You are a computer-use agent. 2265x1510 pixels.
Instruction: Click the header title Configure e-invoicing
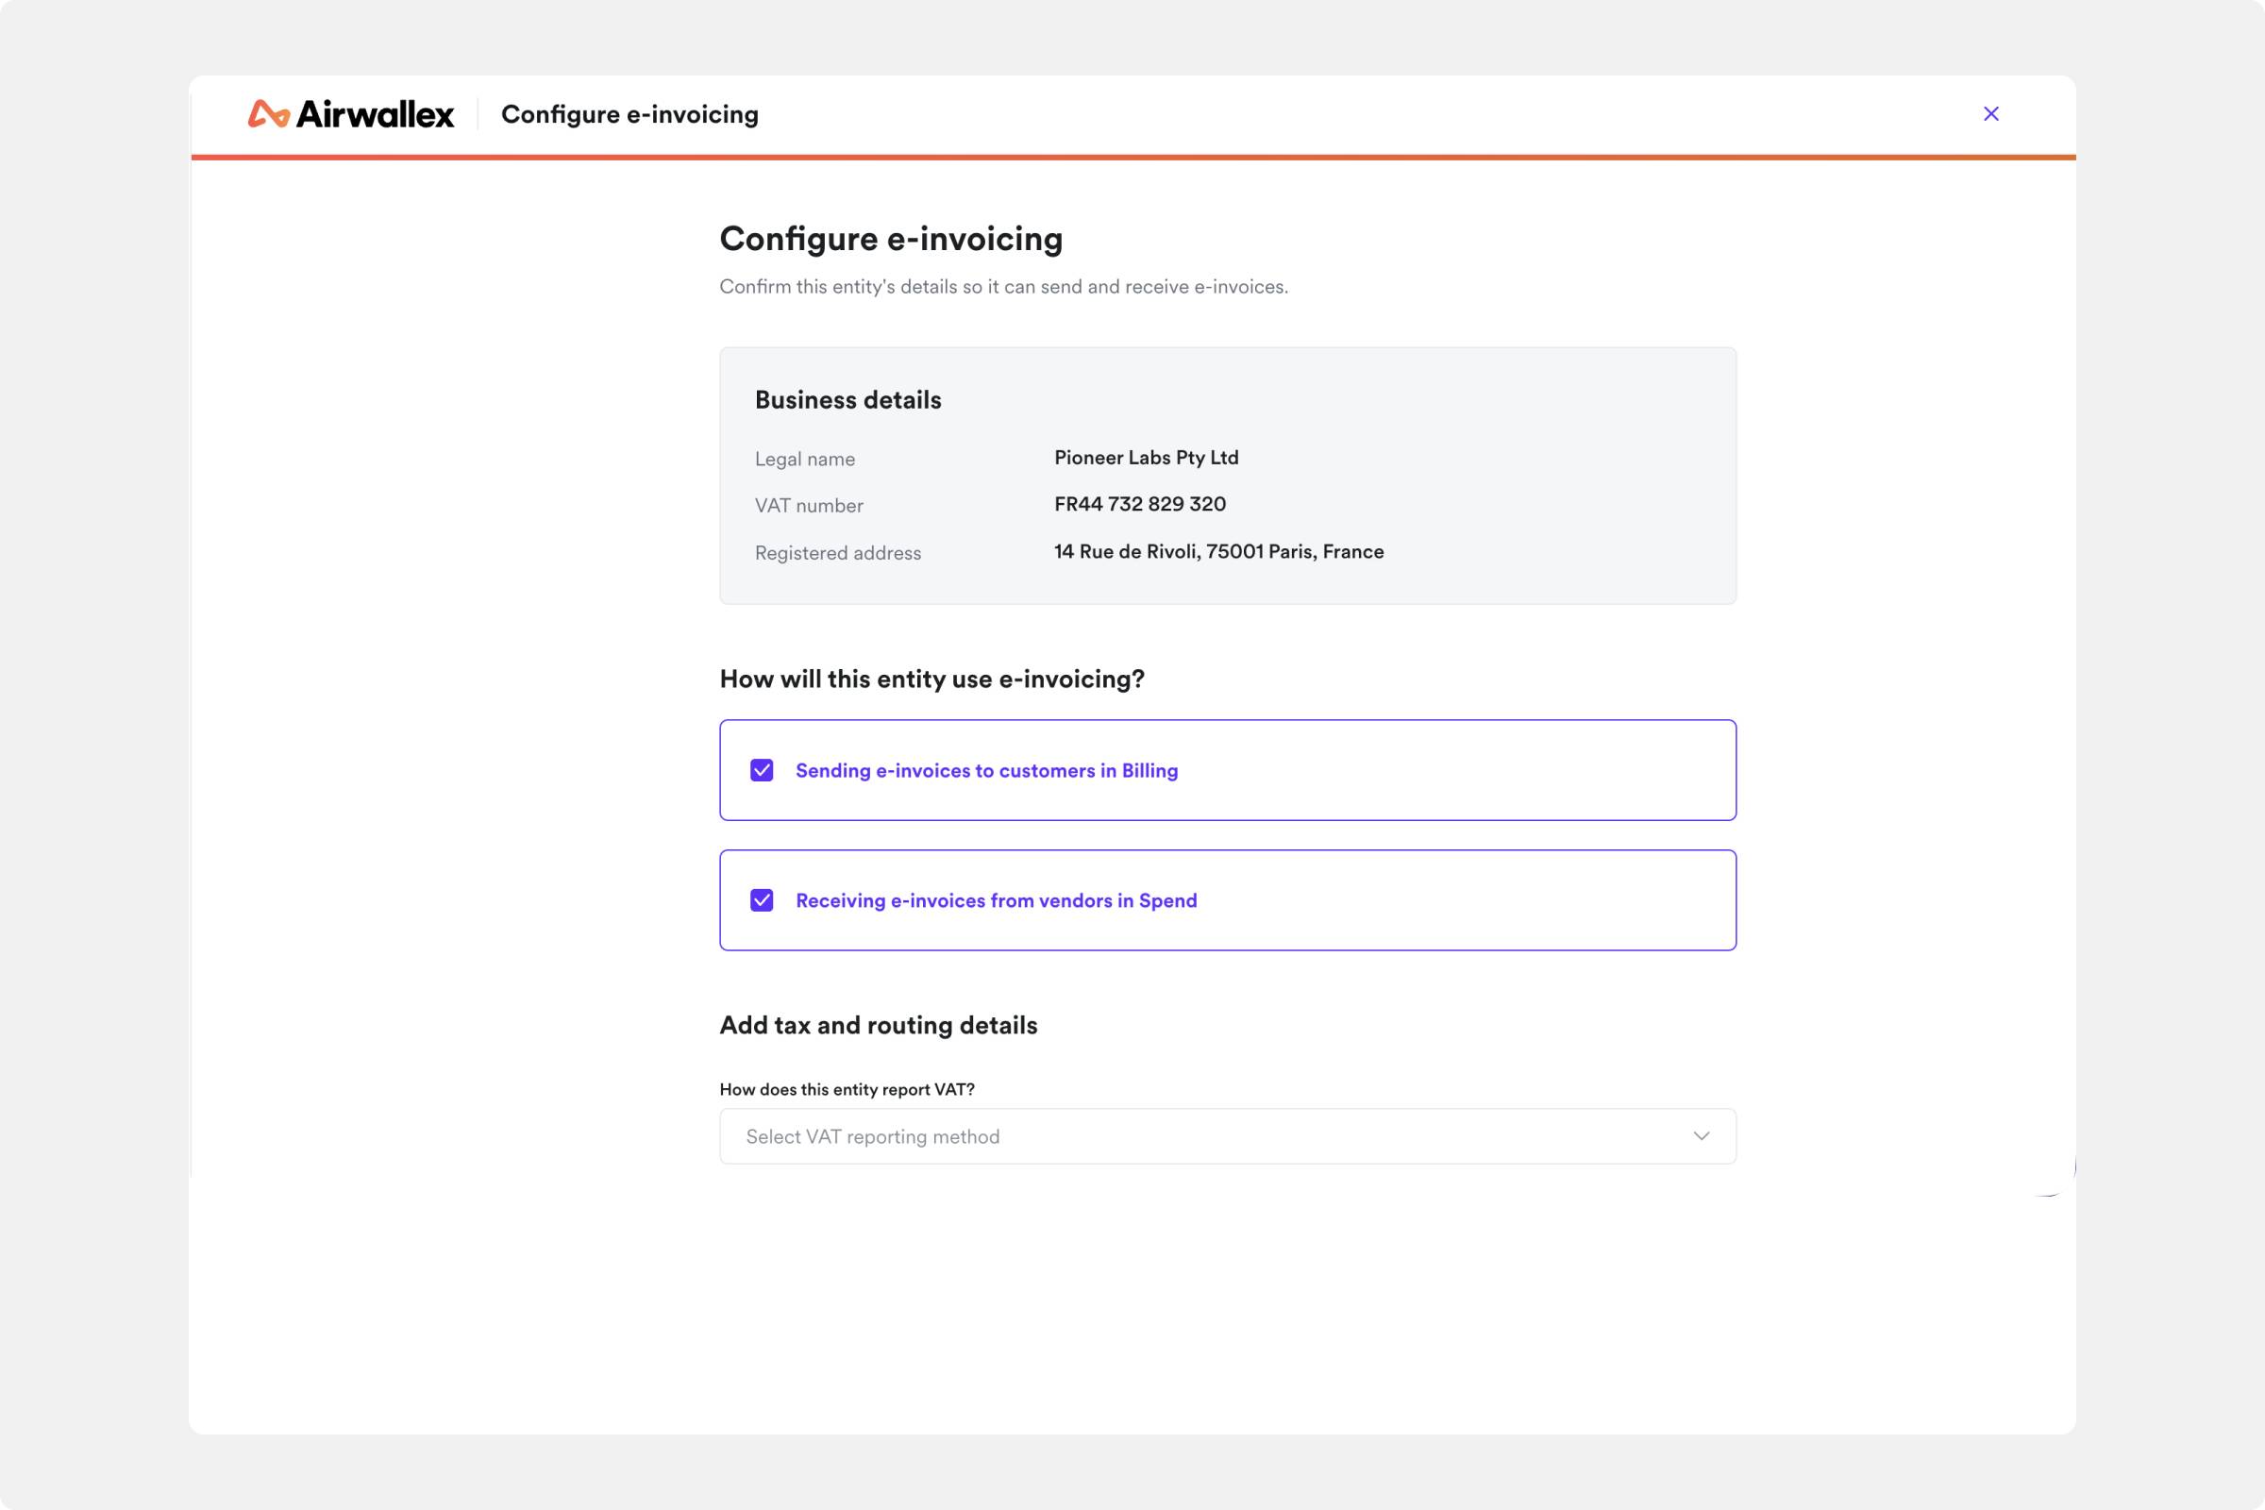629,114
